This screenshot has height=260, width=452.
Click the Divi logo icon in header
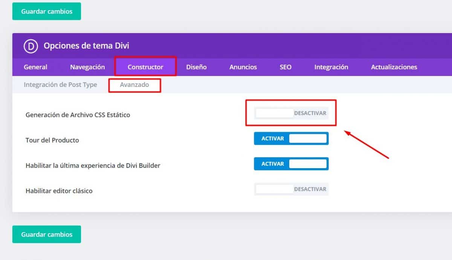(31, 46)
